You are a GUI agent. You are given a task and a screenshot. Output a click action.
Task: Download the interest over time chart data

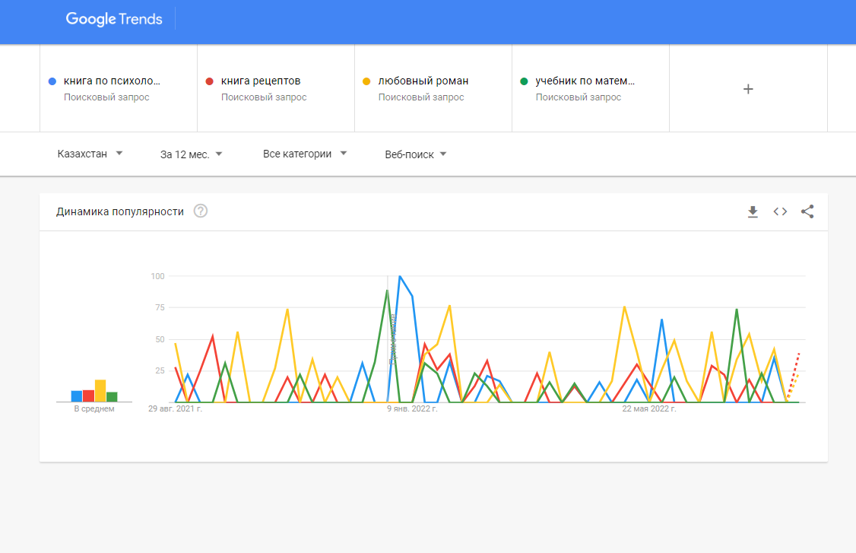[x=753, y=211]
